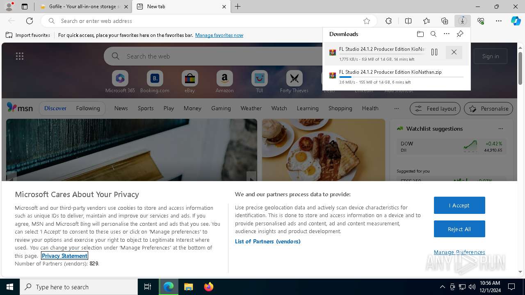Click Reject All cookies button

pyautogui.click(x=459, y=229)
